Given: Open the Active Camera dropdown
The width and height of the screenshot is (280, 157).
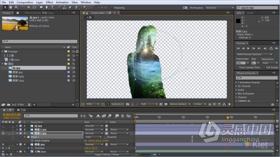Looking at the screenshot, I should pos(180,104).
